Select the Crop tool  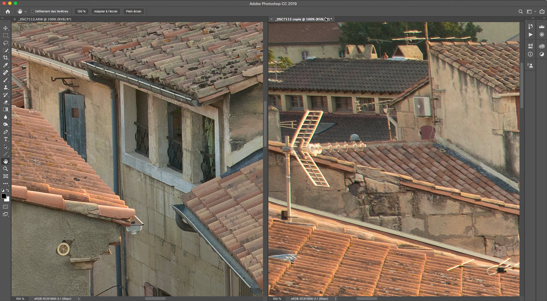click(5, 58)
